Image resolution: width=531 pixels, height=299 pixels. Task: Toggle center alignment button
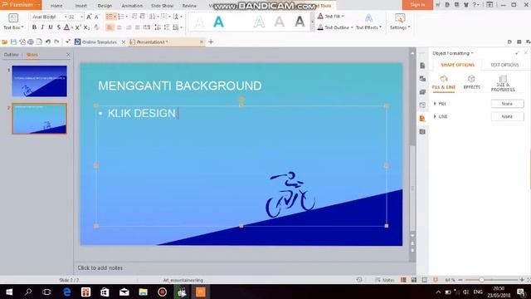(119, 27)
